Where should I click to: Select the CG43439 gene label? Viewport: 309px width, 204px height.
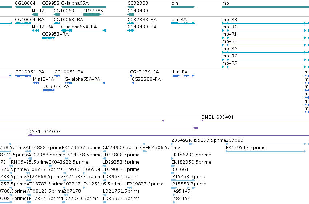[x=138, y=11]
